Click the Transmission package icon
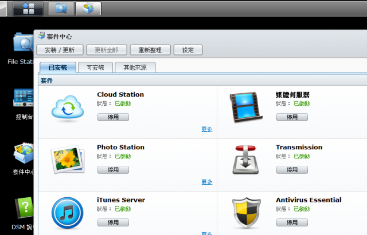Image resolution: width=367 pixels, height=235 pixels. coord(245,160)
